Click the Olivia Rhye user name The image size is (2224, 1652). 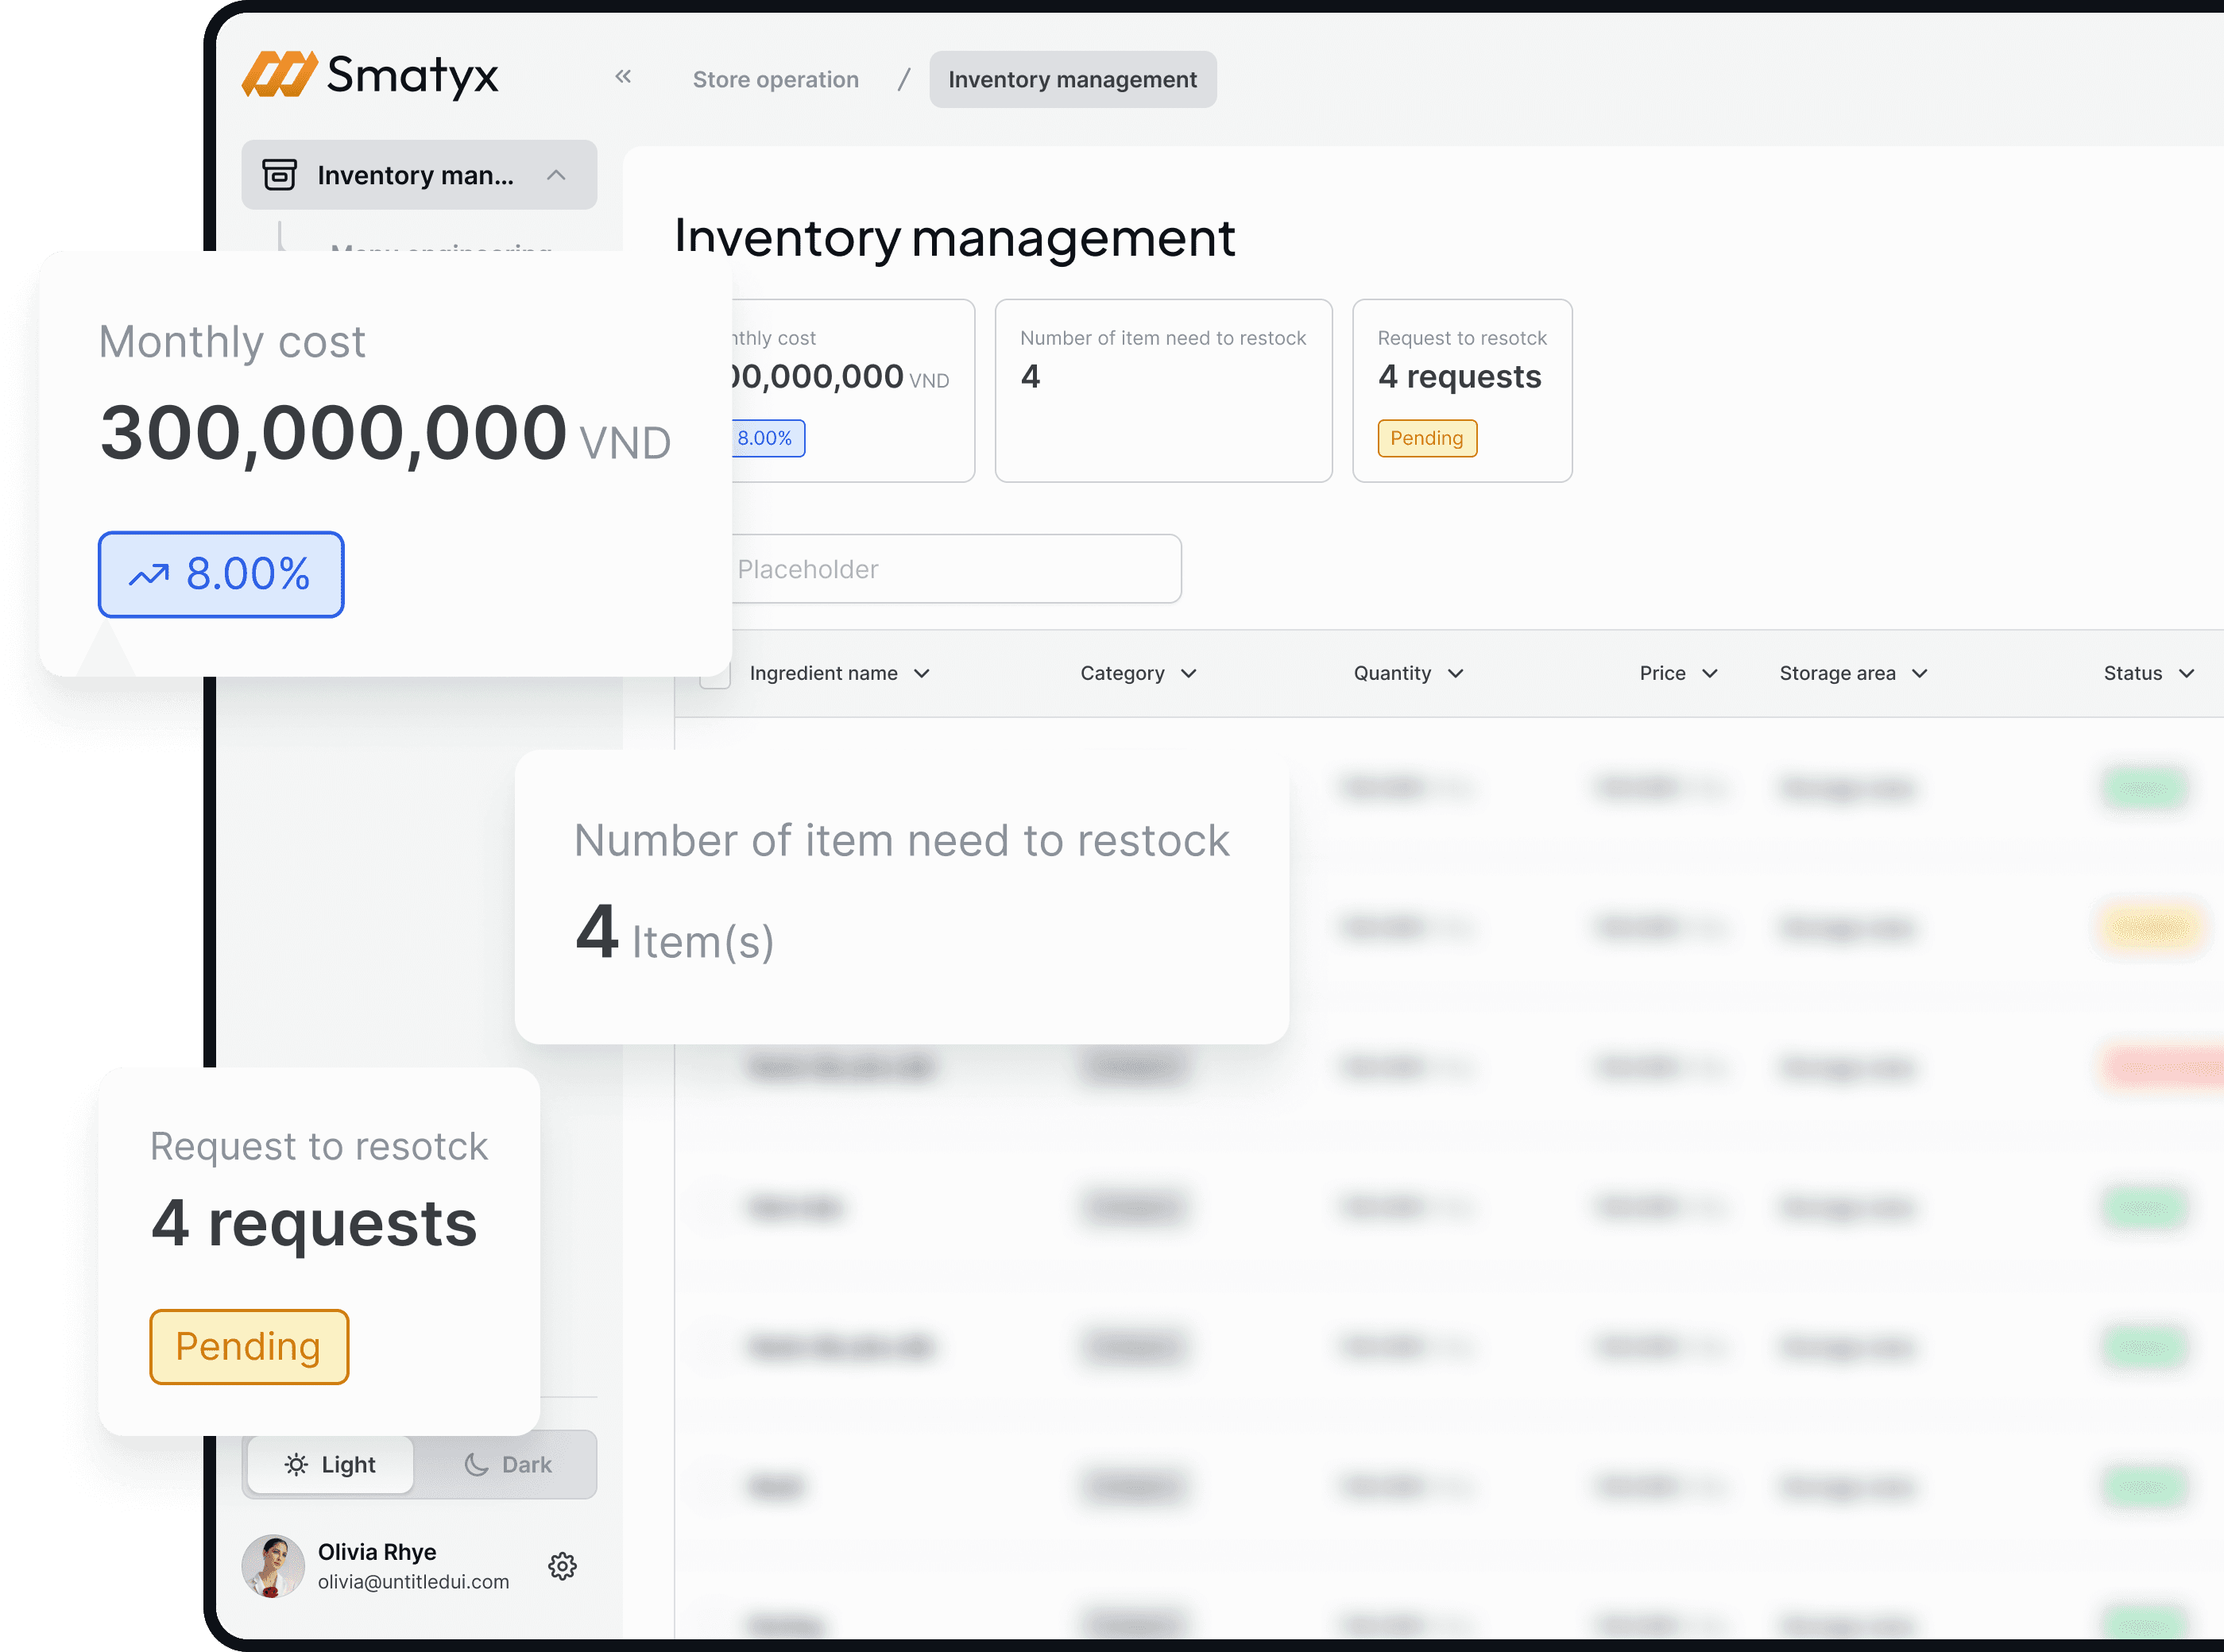[x=377, y=1552]
